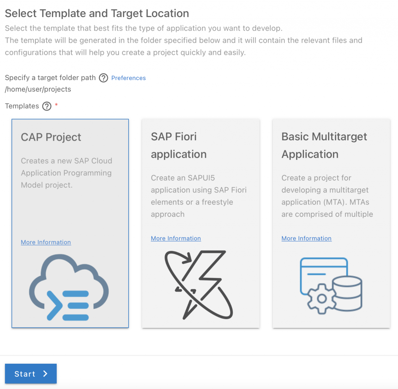Select the SAP Fiori application template card
This screenshot has height=389, width=398.
201,223
